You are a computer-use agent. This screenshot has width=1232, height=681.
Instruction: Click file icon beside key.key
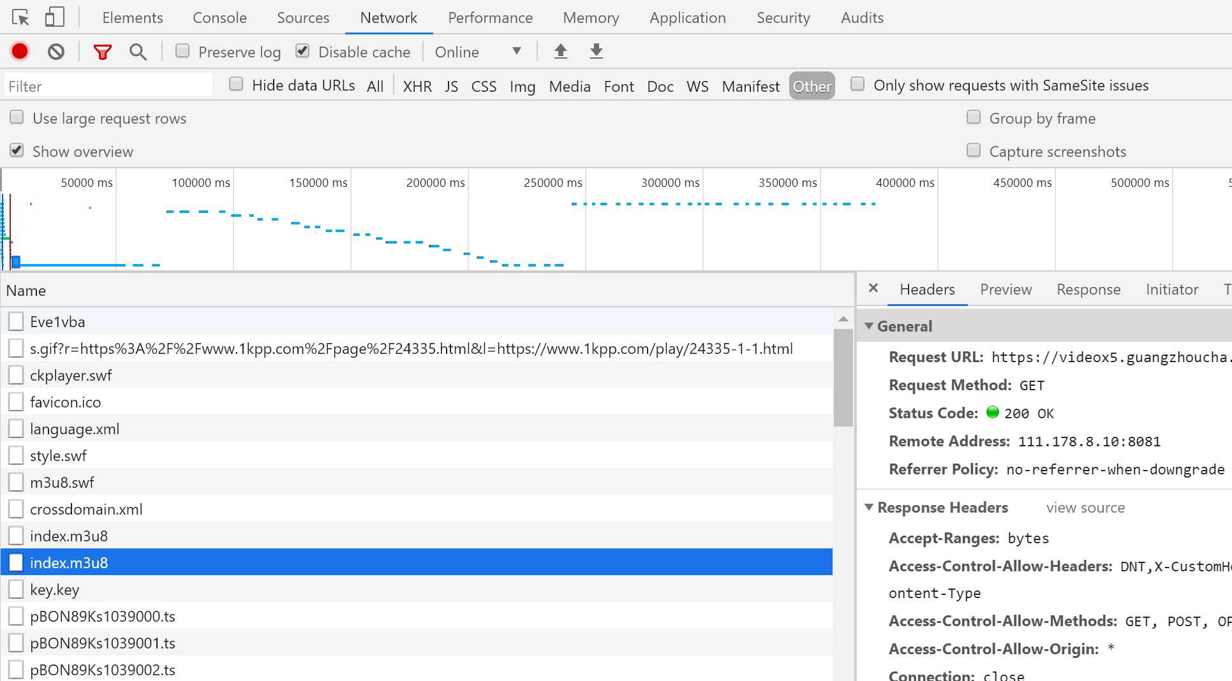(x=16, y=589)
